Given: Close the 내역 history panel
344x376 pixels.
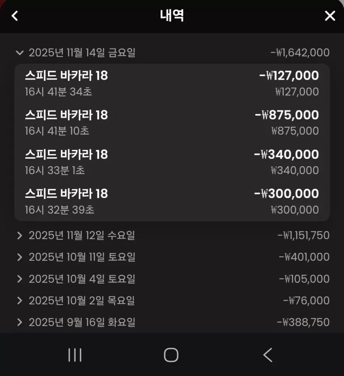Looking at the screenshot, I should [330, 16].
